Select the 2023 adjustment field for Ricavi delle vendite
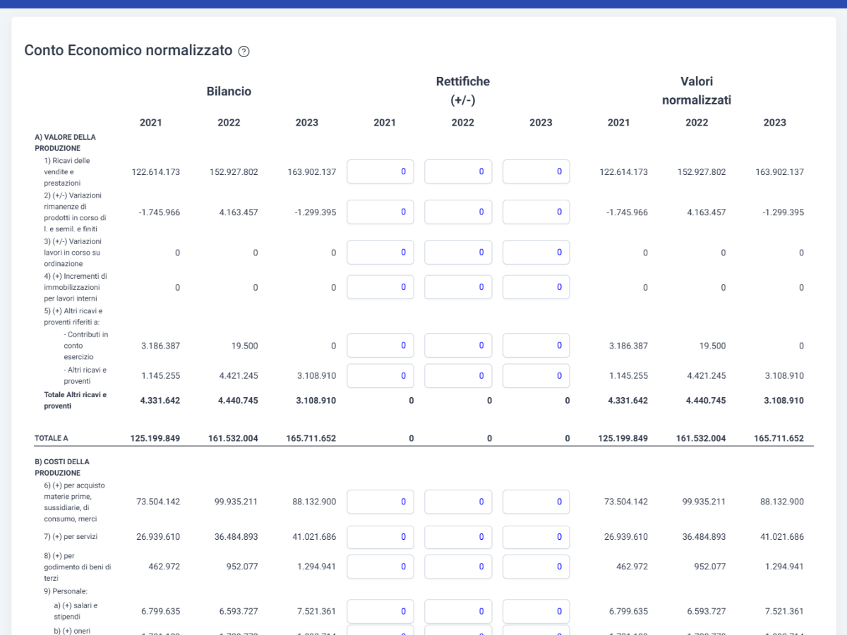This screenshot has height=635, width=847. coord(536,171)
